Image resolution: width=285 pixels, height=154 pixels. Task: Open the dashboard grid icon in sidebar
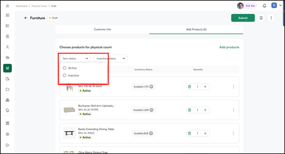pyautogui.click(x=8, y=15)
